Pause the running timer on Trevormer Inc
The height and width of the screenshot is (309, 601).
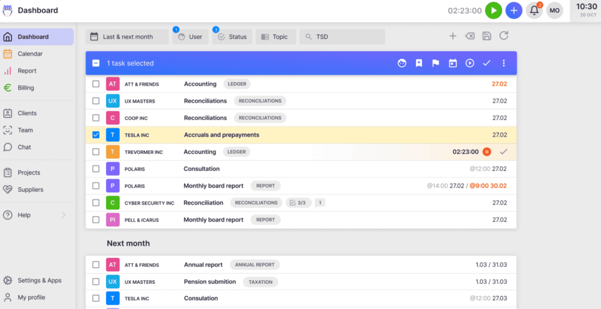coord(487,152)
